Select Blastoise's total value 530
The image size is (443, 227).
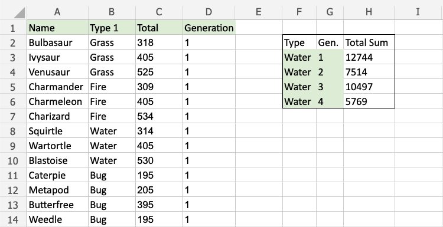coord(159,160)
